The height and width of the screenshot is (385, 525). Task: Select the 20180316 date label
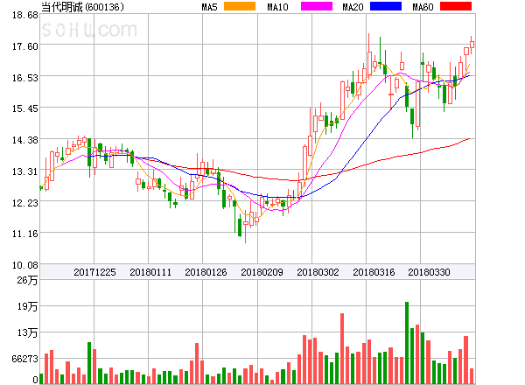pyautogui.click(x=374, y=272)
